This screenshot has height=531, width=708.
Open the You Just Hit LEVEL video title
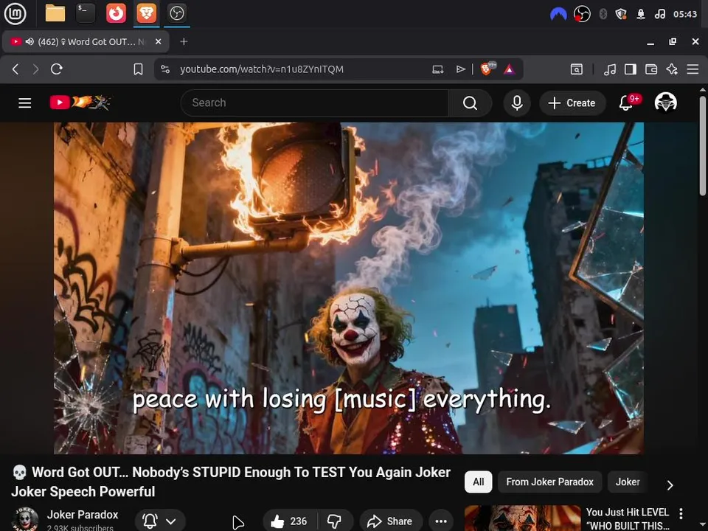coord(628,518)
